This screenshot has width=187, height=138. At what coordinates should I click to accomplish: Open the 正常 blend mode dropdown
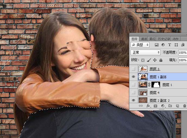(x=145, y=52)
